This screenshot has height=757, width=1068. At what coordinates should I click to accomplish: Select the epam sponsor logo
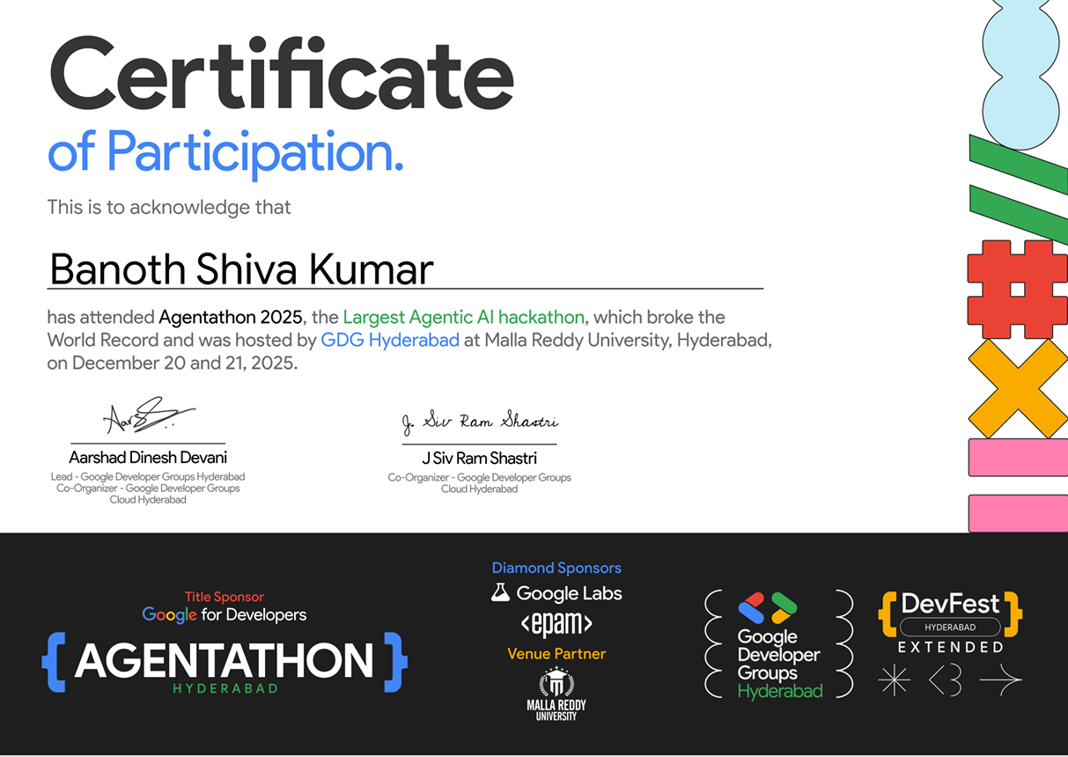coord(556,624)
